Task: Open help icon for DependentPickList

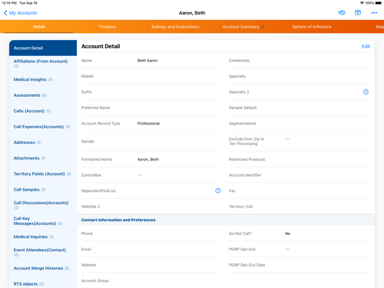Action: point(218,191)
